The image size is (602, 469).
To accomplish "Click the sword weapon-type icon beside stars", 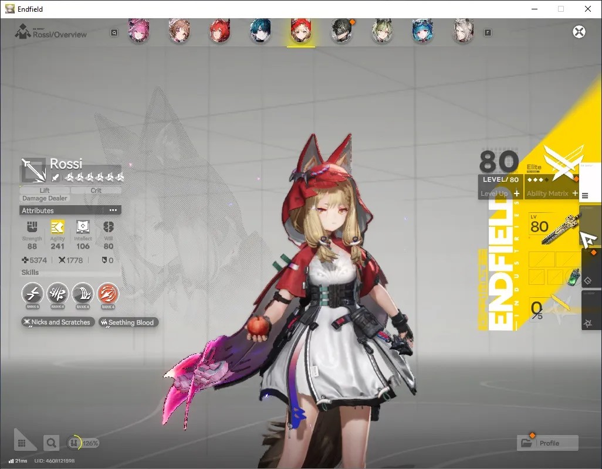I will click(56, 177).
